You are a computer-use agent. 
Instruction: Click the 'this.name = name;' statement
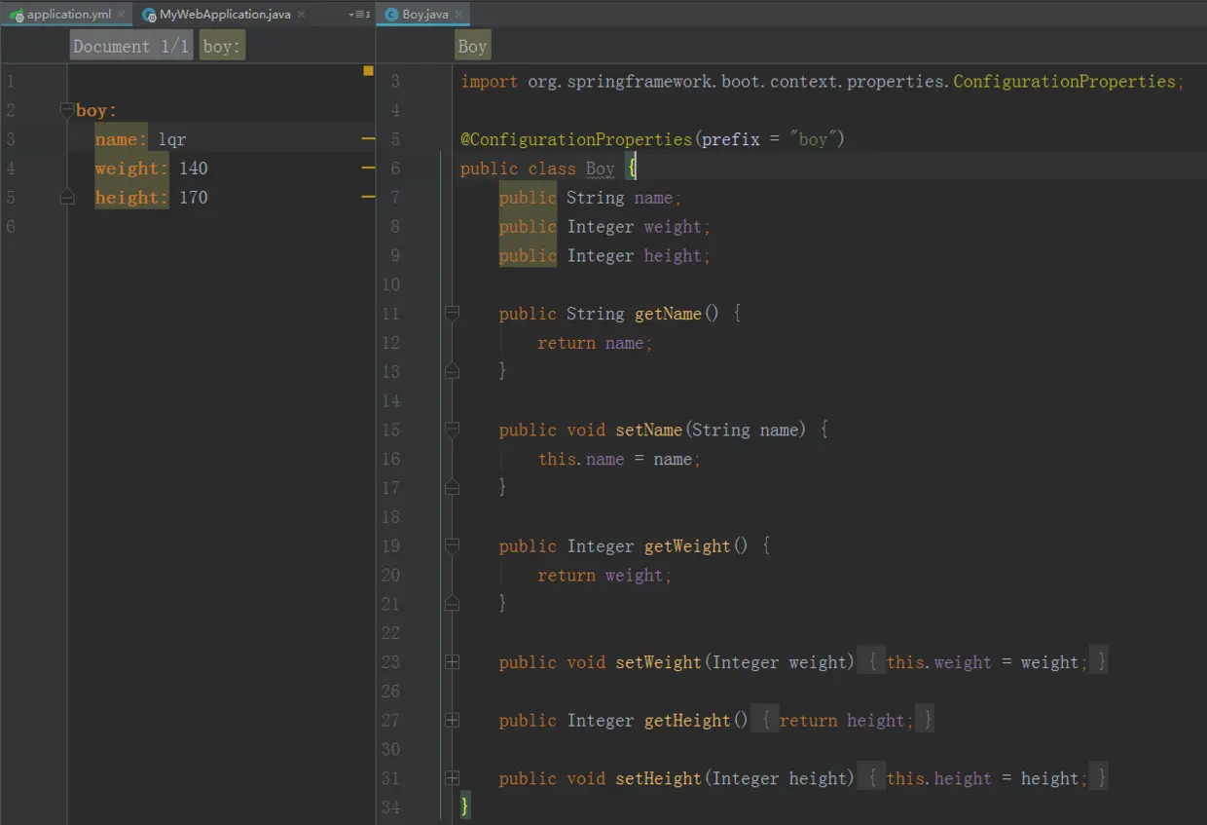pyautogui.click(x=619, y=459)
